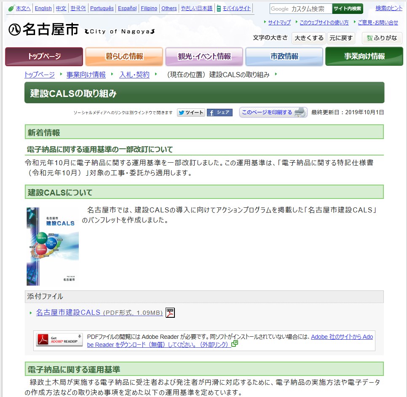Open the 観光・イベント情報 tab
Viewport: 407px width, 397px height.
pyautogui.click(x=204, y=56)
